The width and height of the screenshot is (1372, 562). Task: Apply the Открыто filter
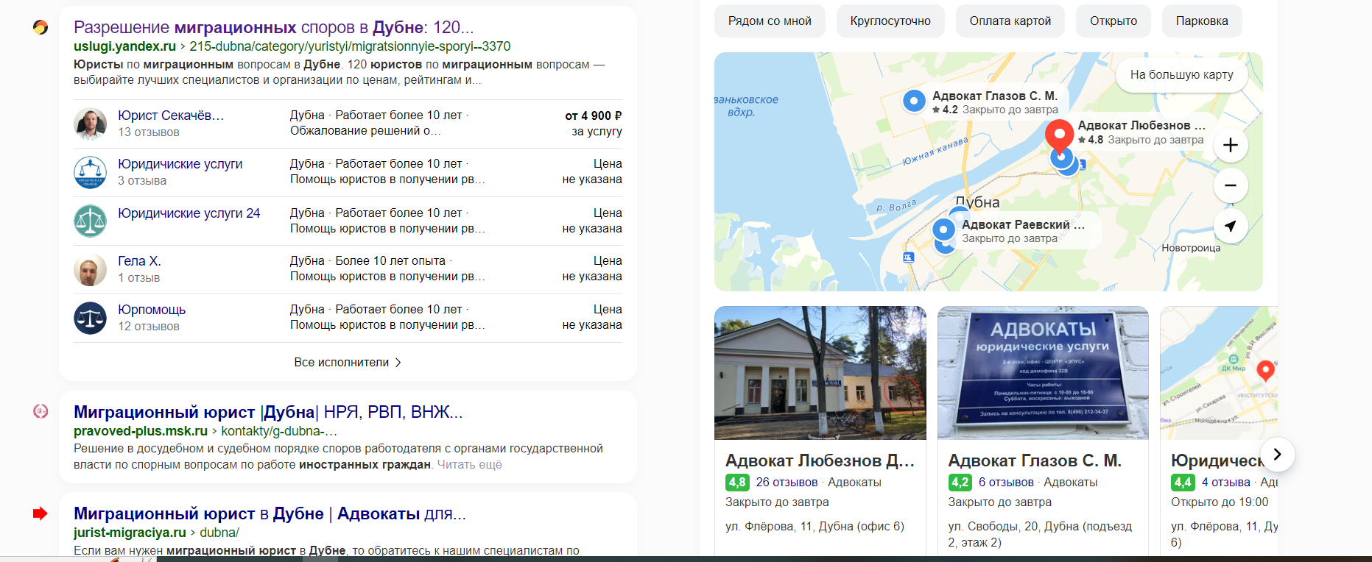tap(1114, 21)
